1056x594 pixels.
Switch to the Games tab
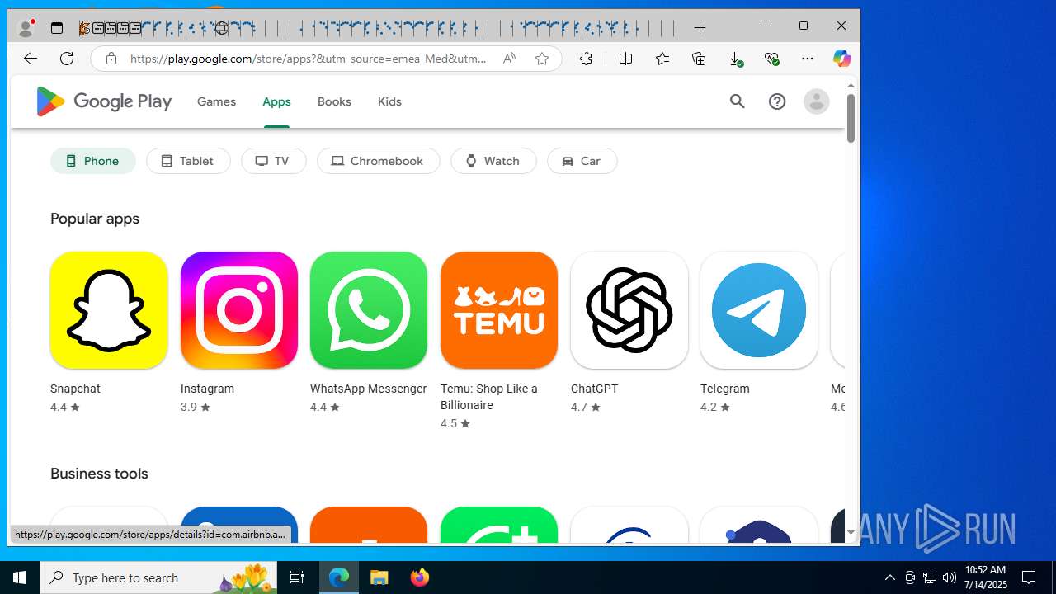click(216, 101)
